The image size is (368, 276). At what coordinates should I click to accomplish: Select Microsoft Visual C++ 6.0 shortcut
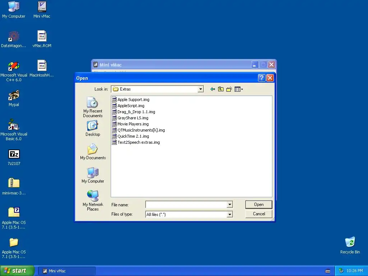coord(14,72)
